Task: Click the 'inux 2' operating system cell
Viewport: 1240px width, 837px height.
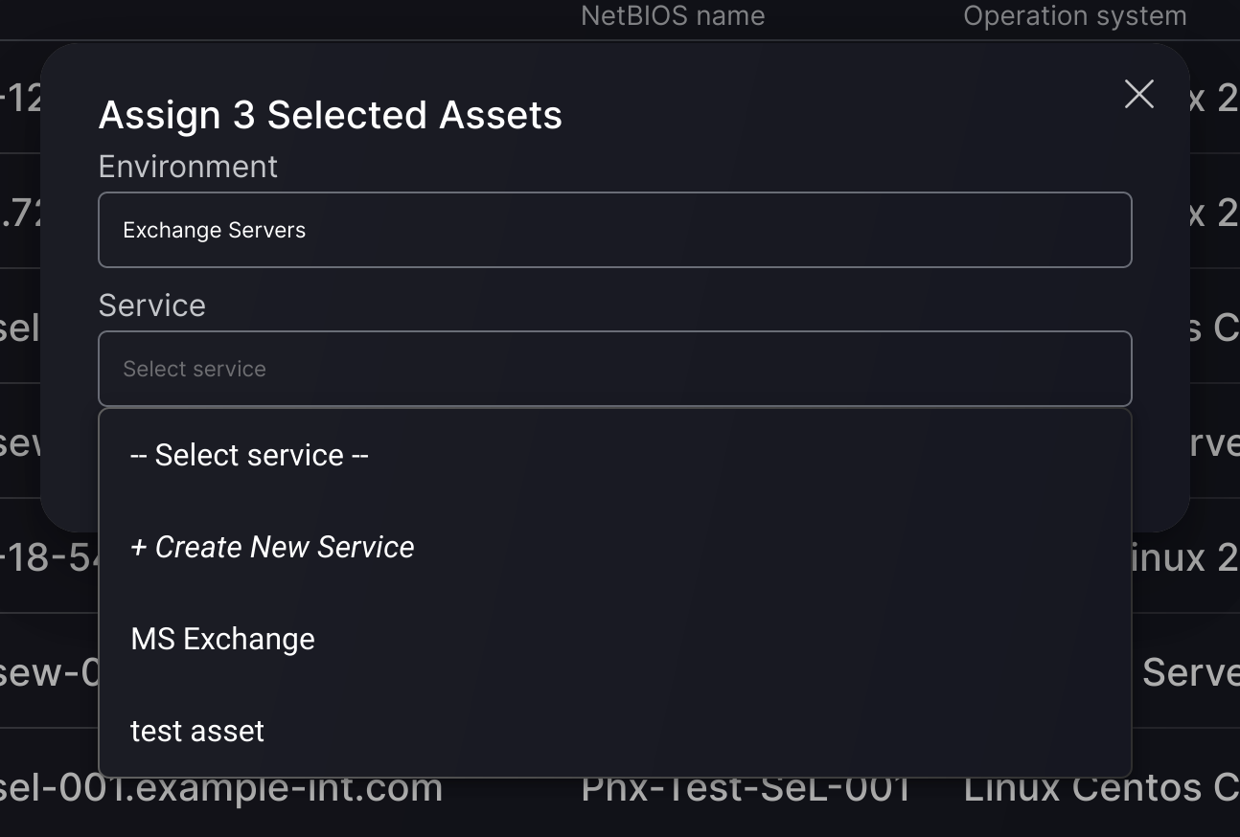Action: pos(1184,557)
